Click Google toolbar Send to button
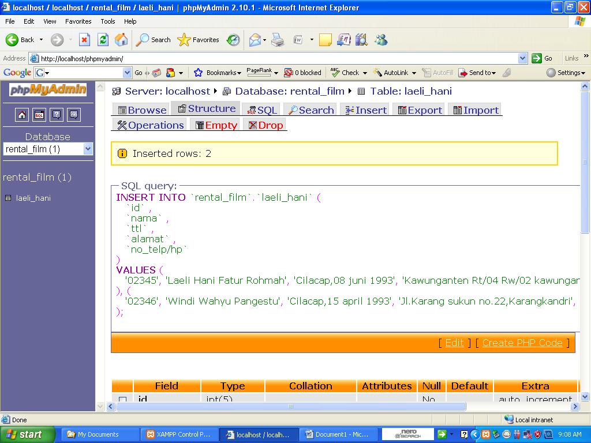 477,72
